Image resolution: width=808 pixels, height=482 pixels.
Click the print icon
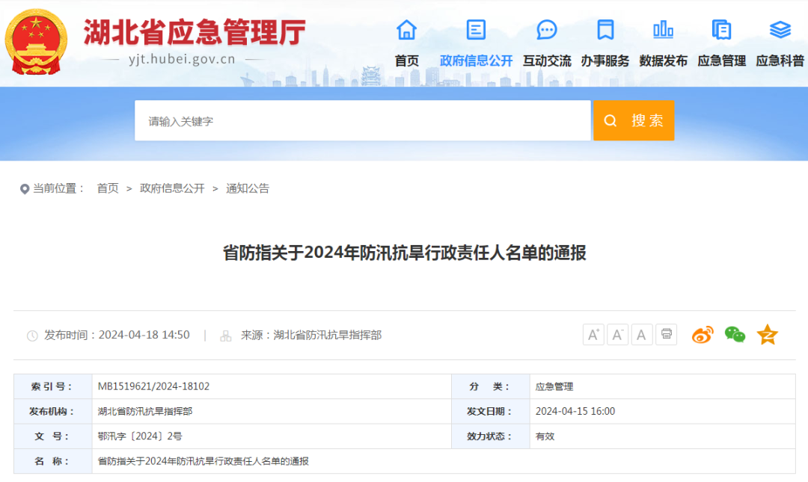pyautogui.click(x=666, y=334)
